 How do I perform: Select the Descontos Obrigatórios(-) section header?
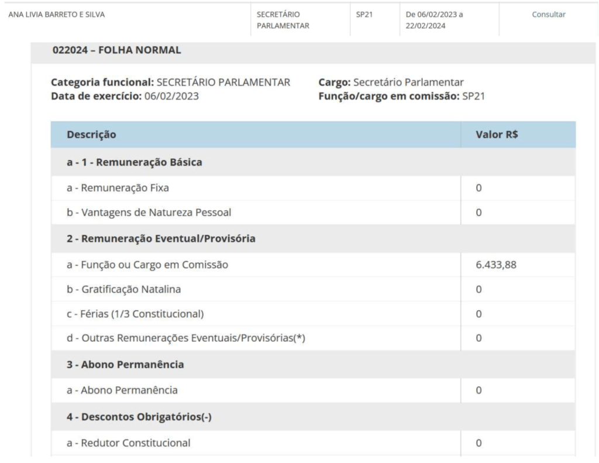(x=137, y=418)
